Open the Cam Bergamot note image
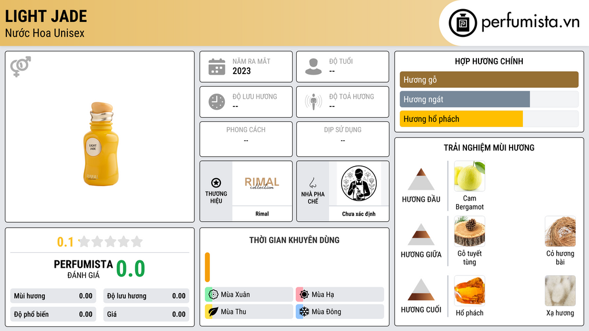Viewport: 589px width, 331px height. pos(469,176)
